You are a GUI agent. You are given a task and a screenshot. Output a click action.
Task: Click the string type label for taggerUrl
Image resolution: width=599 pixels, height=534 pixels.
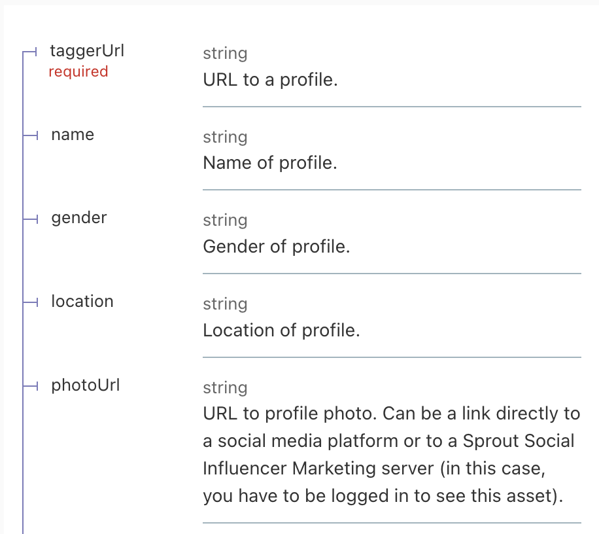tap(225, 54)
